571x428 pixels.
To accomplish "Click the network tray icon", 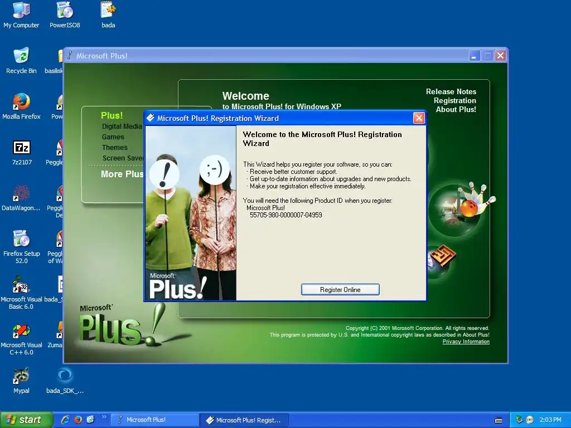I will pyautogui.click(x=519, y=420).
